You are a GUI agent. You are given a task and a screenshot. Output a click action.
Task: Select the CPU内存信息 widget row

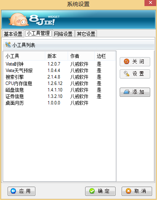(59, 83)
